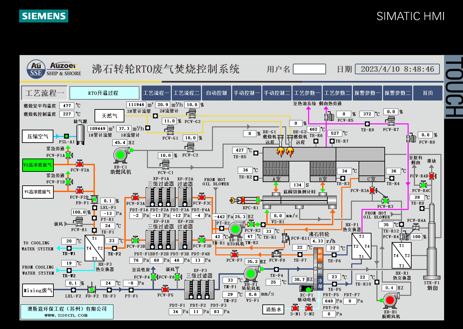The width and height of the screenshot is (463, 329).
Task: Select the FCV-C1 air control valve
Action: click(165, 164)
